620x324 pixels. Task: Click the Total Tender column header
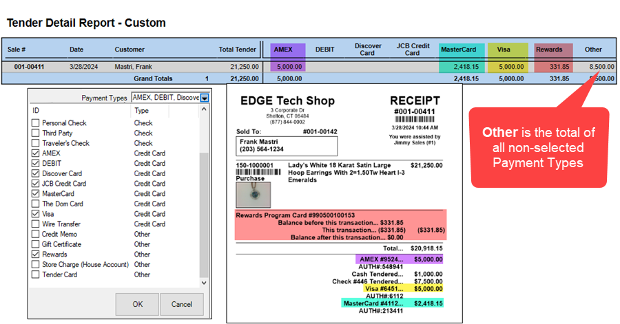(x=238, y=50)
